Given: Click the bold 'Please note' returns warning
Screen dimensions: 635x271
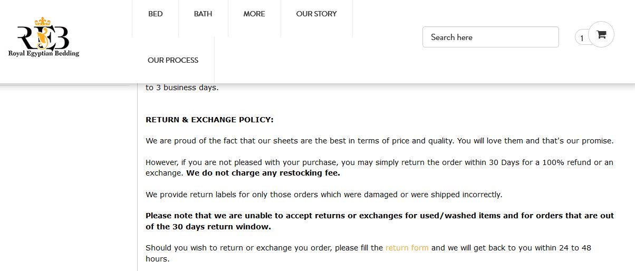Looking at the screenshot, I should point(380,221).
